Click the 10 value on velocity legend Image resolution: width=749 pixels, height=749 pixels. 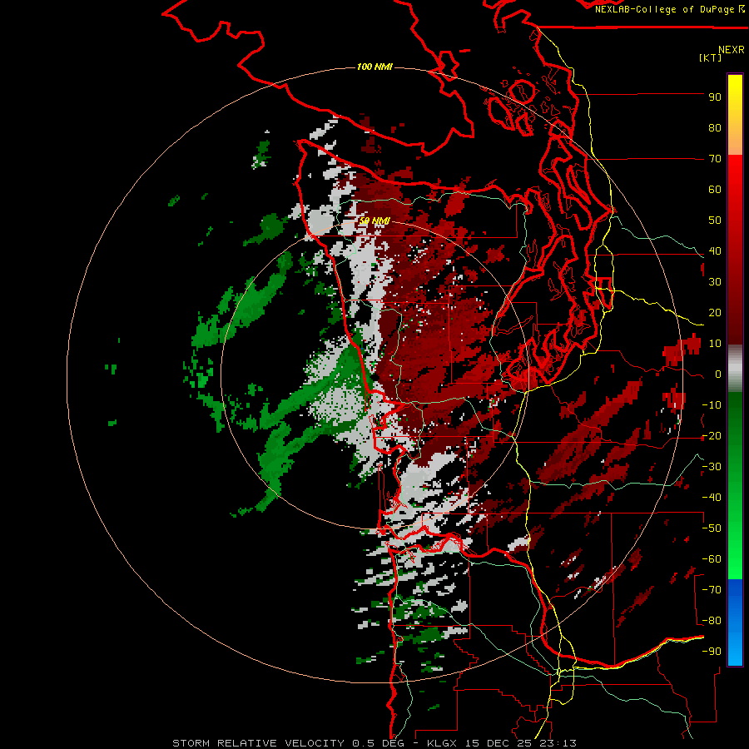pyautogui.click(x=715, y=344)
